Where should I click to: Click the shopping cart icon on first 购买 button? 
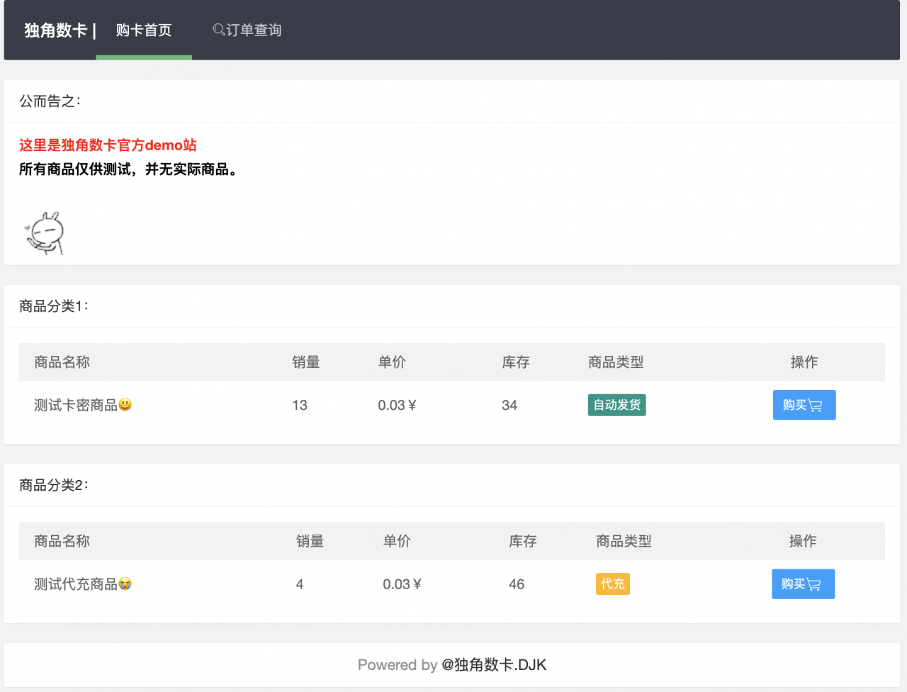click(816, 405)
